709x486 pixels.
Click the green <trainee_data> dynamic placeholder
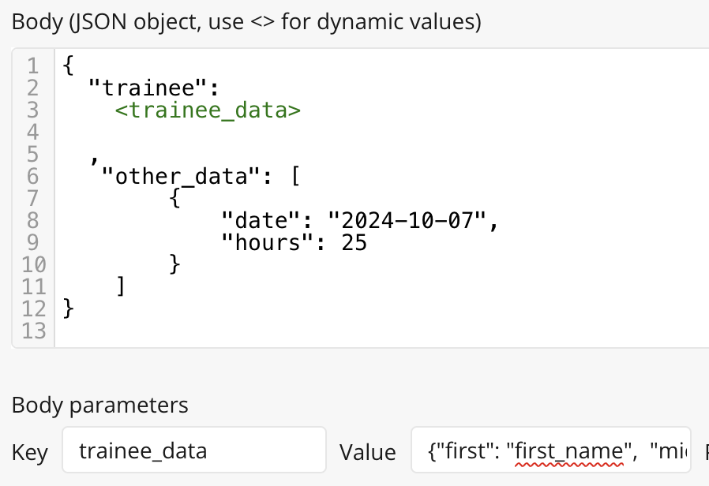208,110
